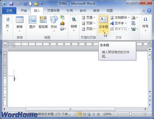Image resolution: width=154 pixels, height=119 pixels.
Task: Select Web Layout view in status bar
Action: (x=89, y=114)
